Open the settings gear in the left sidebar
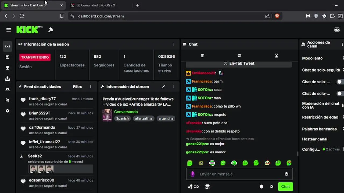Screen dimensions: 344x193 [x=8, y=111]
